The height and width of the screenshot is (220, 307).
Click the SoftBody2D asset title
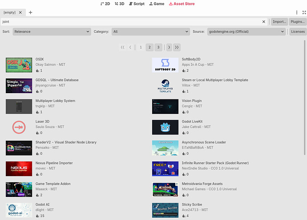(191, 59)
